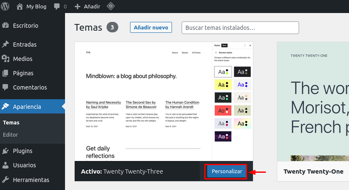Click the 0 comments count in admin bar
This screenshot has height=190, width=349.
coord(65,7)
